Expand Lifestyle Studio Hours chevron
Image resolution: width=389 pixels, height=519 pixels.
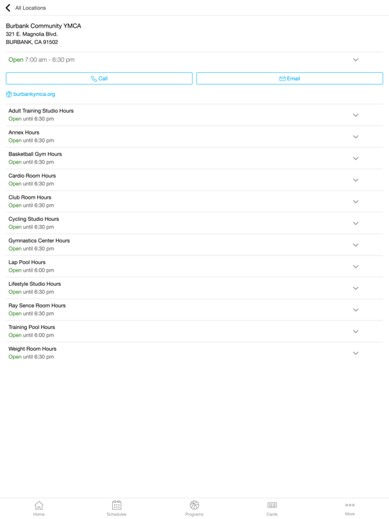click(x=356, y=289)
